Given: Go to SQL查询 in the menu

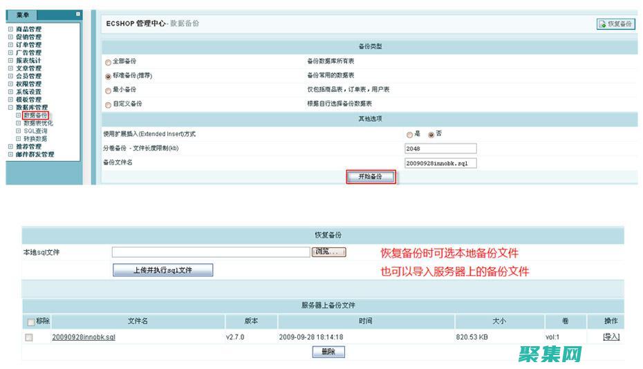Looking at the screenshot, I should tap(35, 131).
